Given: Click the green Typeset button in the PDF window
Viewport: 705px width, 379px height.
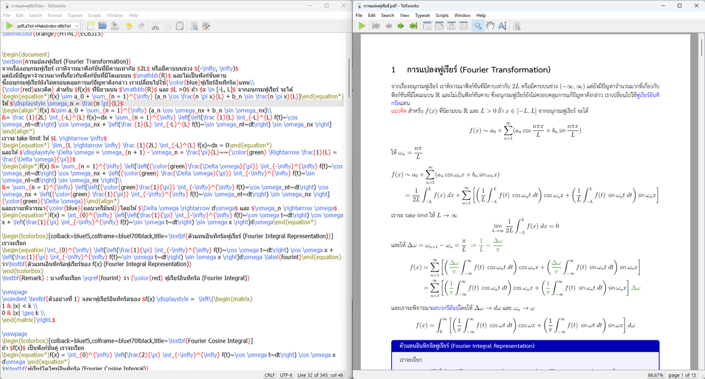Looking at the screenshot, I should (362, 26).
